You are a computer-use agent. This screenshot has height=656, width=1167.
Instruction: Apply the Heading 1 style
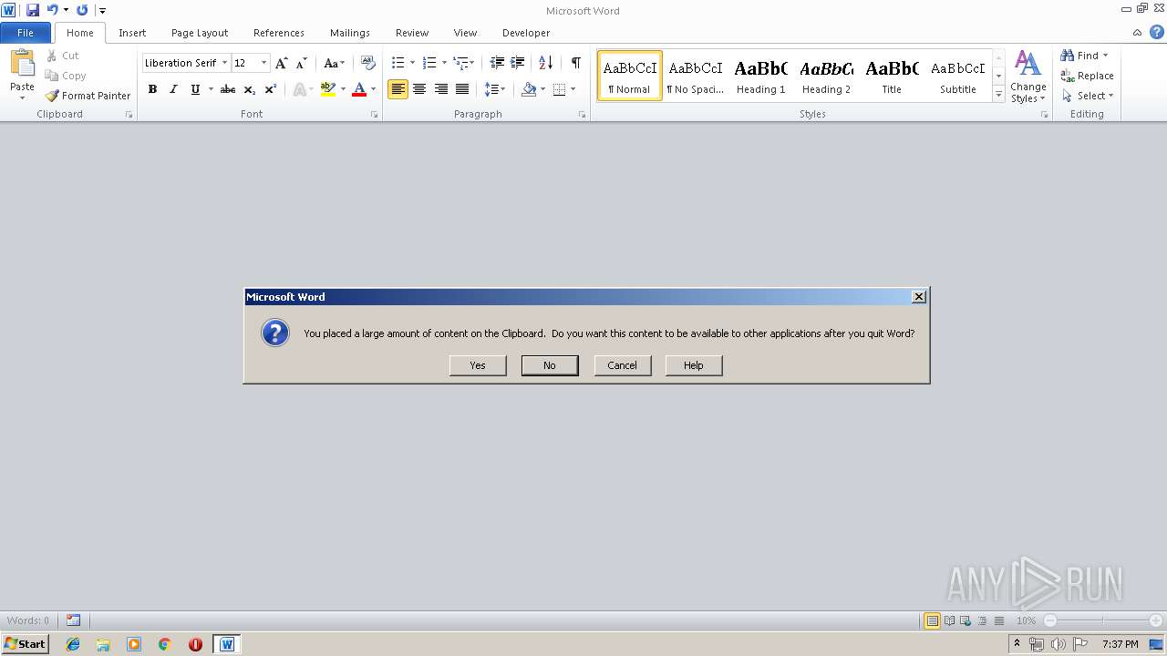pos(760,76)
